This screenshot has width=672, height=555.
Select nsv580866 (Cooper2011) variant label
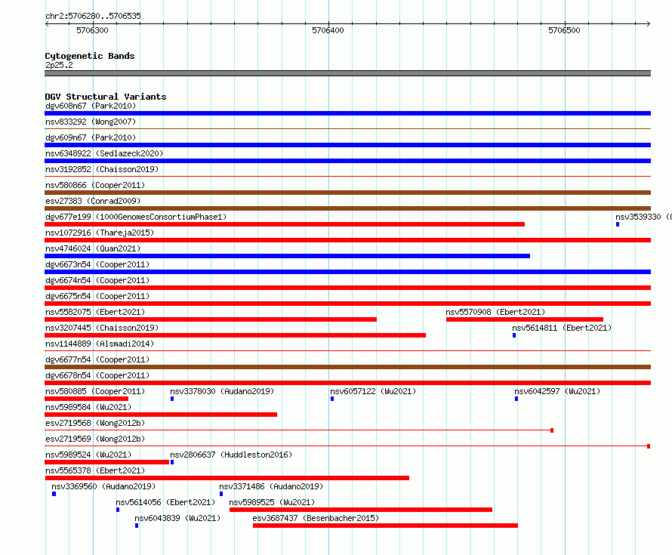[95, 185]
